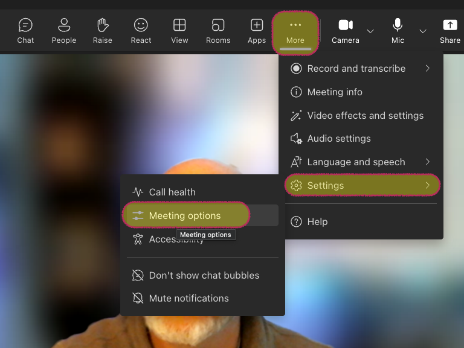Open breakout Rooms
This screenshot has width=464, height=348.
(218, 31)
